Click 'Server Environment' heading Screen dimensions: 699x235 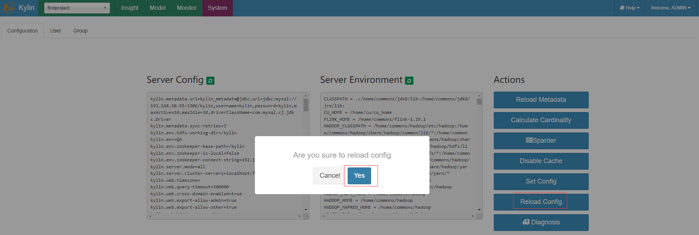tap(361, 80)
